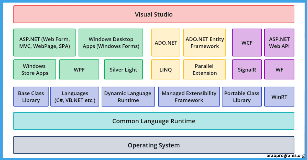Select Managed Extensibility Framework box
The width and height of the screenshot is (307, 160).
click(189, 97)
